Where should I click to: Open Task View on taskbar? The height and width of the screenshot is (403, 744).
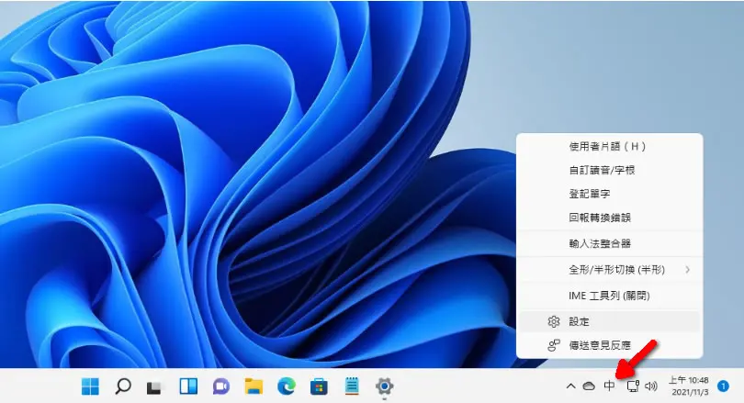pyautogui.click(x=153, y=387)
